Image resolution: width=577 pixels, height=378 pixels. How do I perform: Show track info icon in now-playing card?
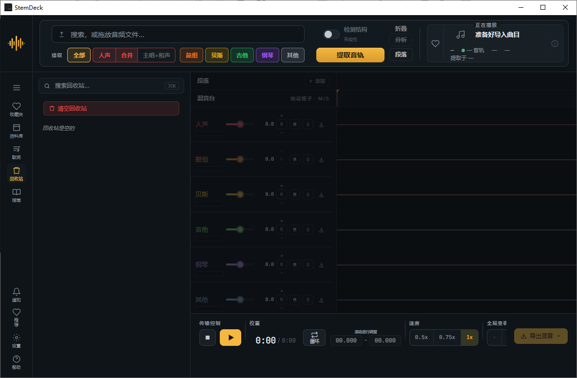tap(555, 43)
